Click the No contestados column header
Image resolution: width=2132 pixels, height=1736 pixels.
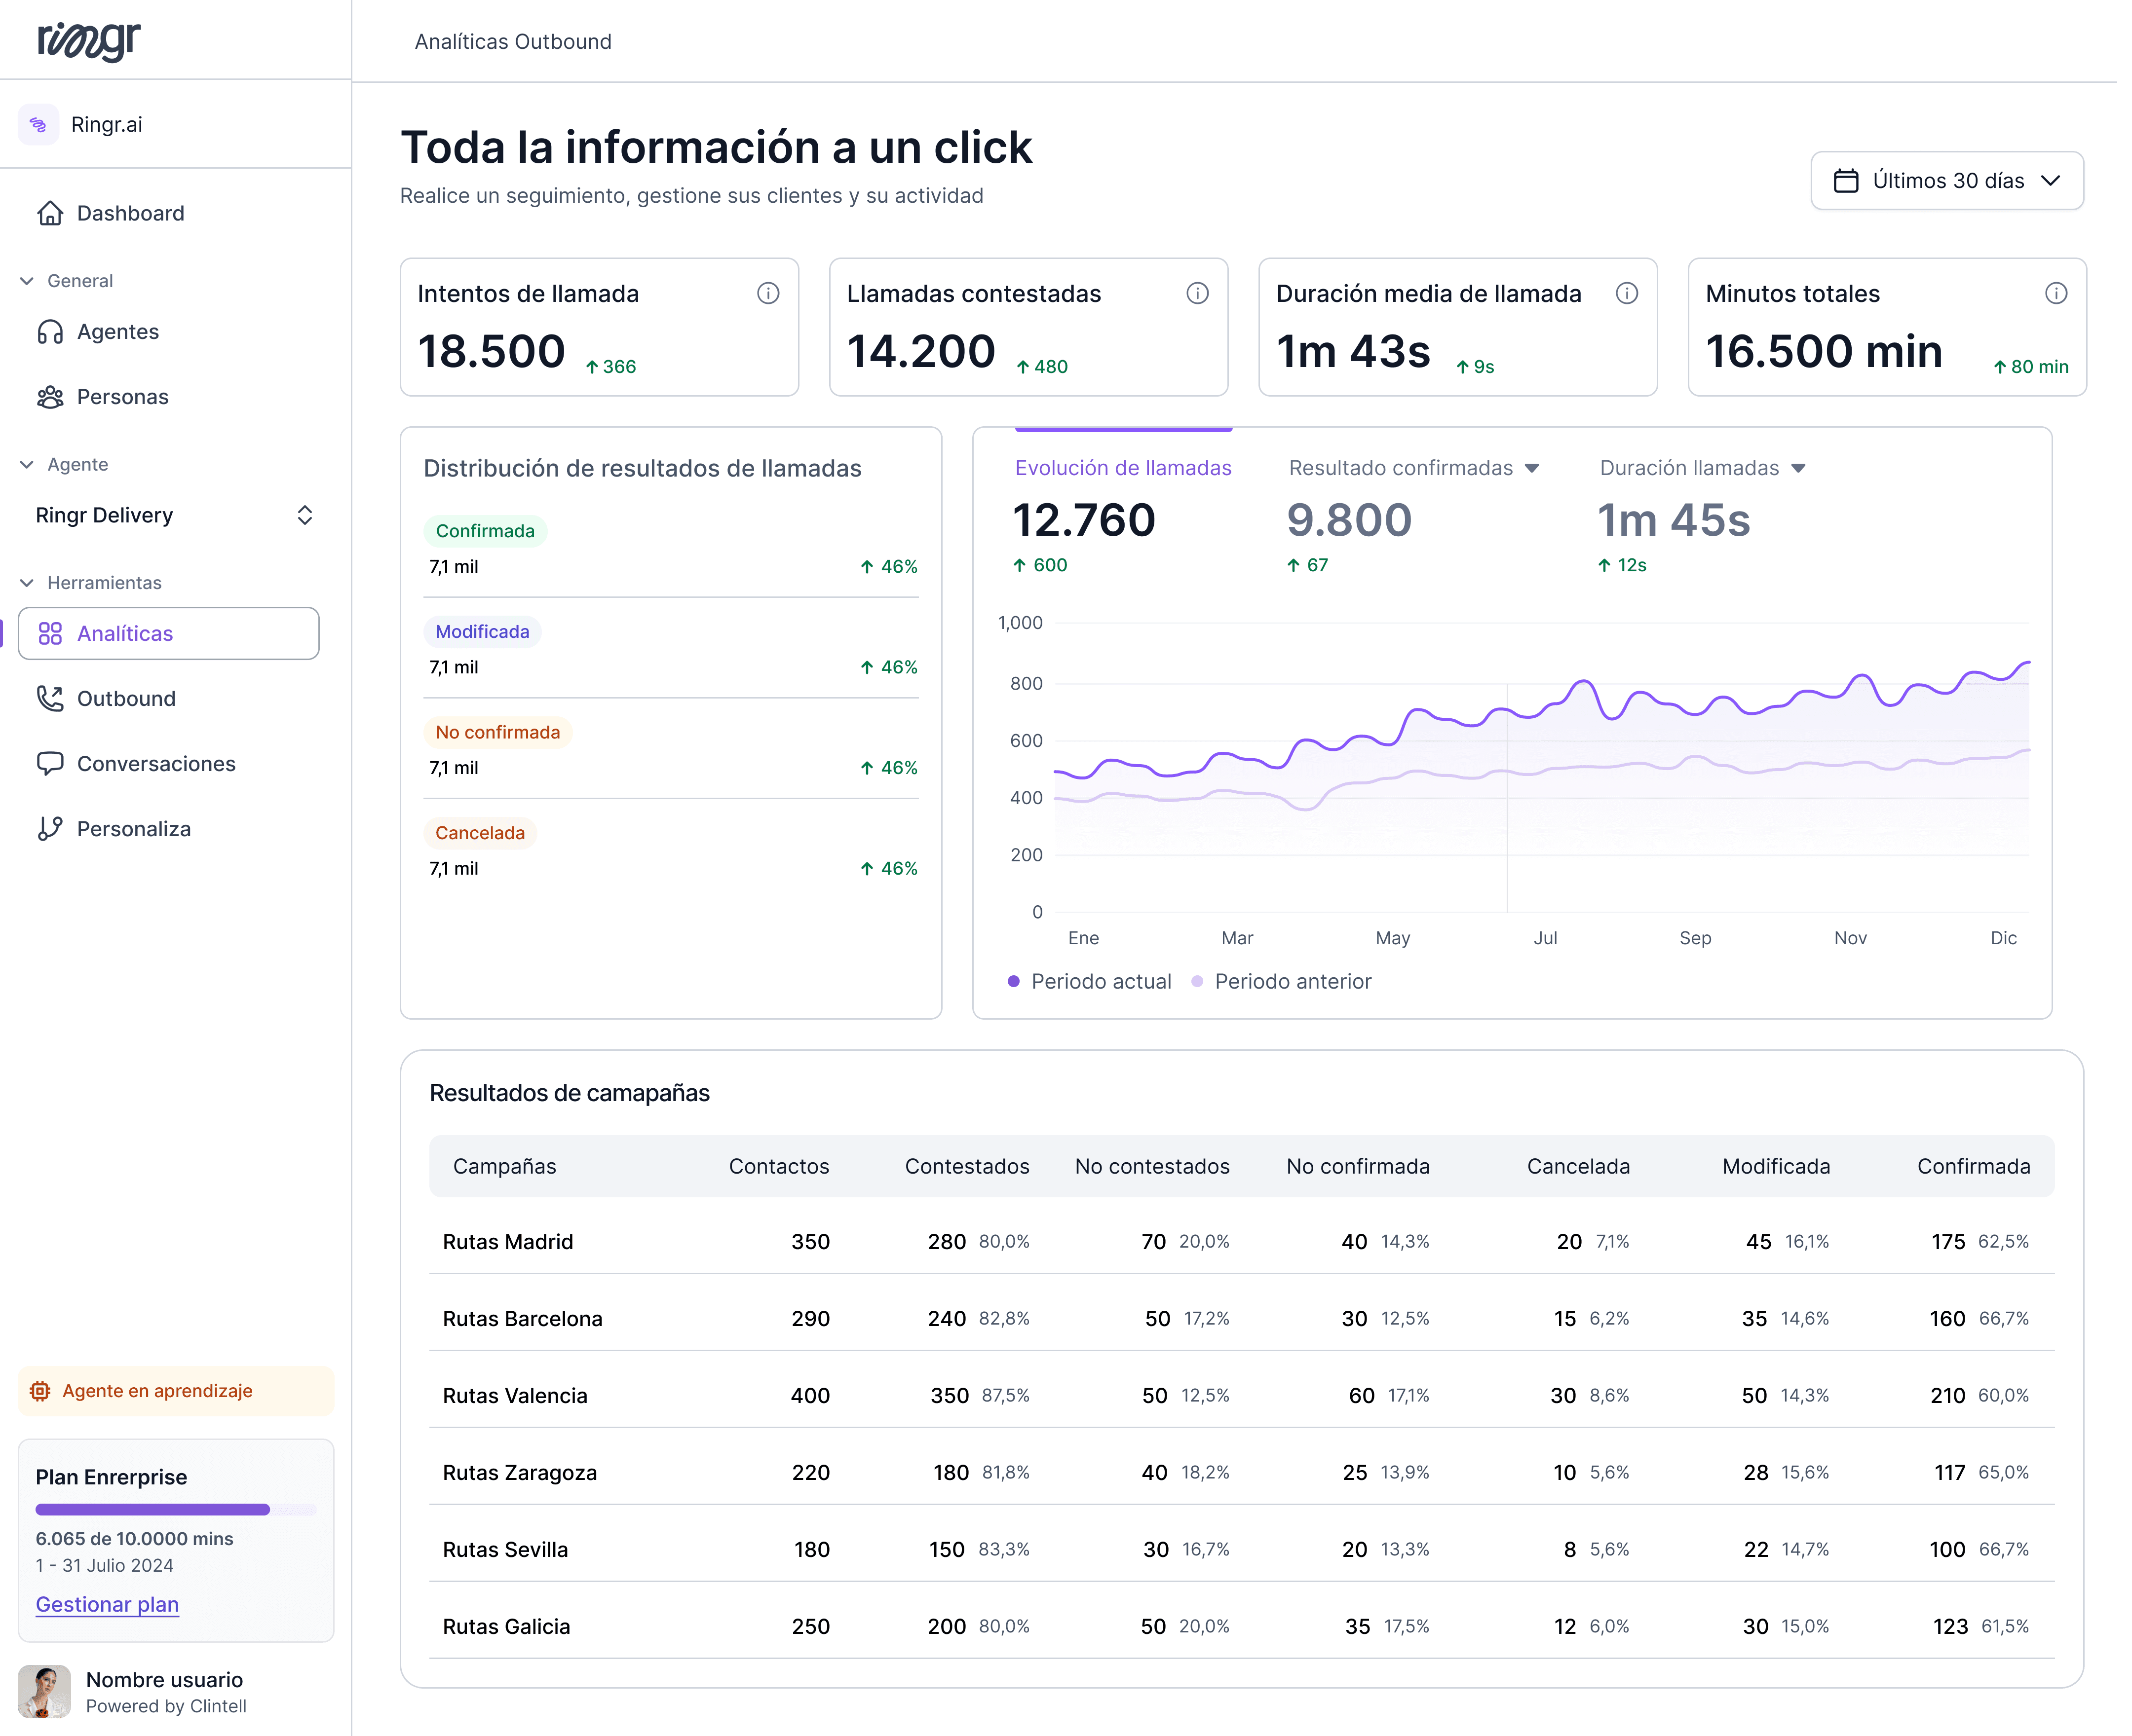coord(1151,1166)
